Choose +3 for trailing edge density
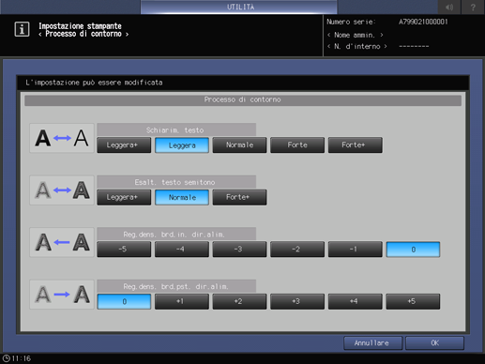Image resolution: width=485 pixels, height=364 pixels. 297,301
